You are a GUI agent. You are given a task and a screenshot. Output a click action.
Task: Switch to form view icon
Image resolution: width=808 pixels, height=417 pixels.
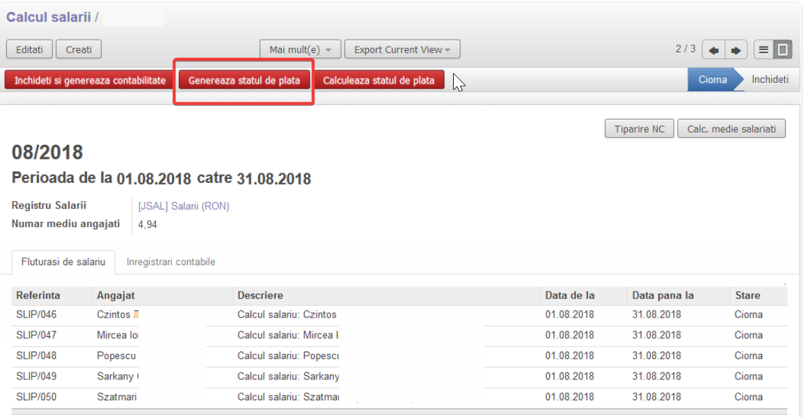coord(783,50)
